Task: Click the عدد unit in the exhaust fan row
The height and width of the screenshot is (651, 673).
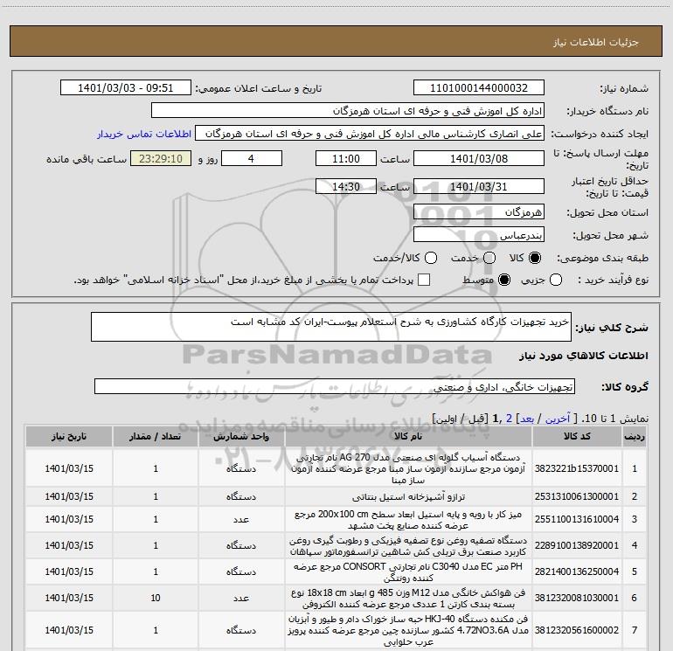Action: click(241, 598)
